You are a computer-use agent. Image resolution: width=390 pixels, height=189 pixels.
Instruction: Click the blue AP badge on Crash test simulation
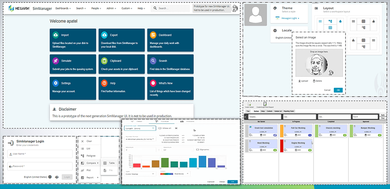point(275,135)
